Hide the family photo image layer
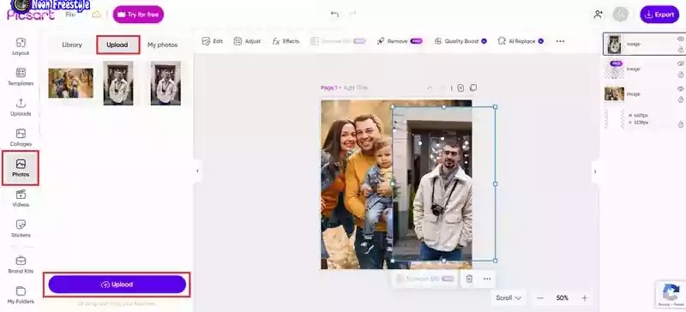The height and width of the screenshot is (312, 686). coord(680,89)
